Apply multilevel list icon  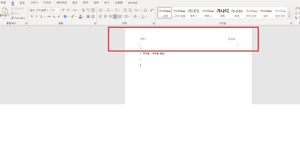tap(116, 10)
